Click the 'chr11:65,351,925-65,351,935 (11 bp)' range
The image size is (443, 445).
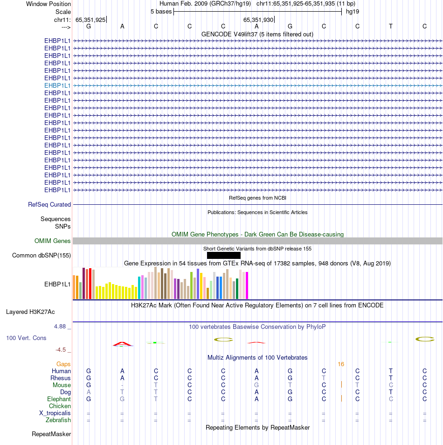click(x=305, y=4)
